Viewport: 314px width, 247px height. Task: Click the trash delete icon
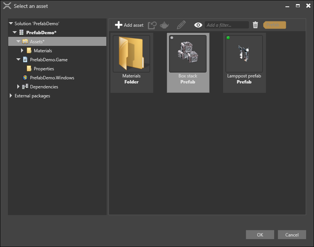(255, 24)
